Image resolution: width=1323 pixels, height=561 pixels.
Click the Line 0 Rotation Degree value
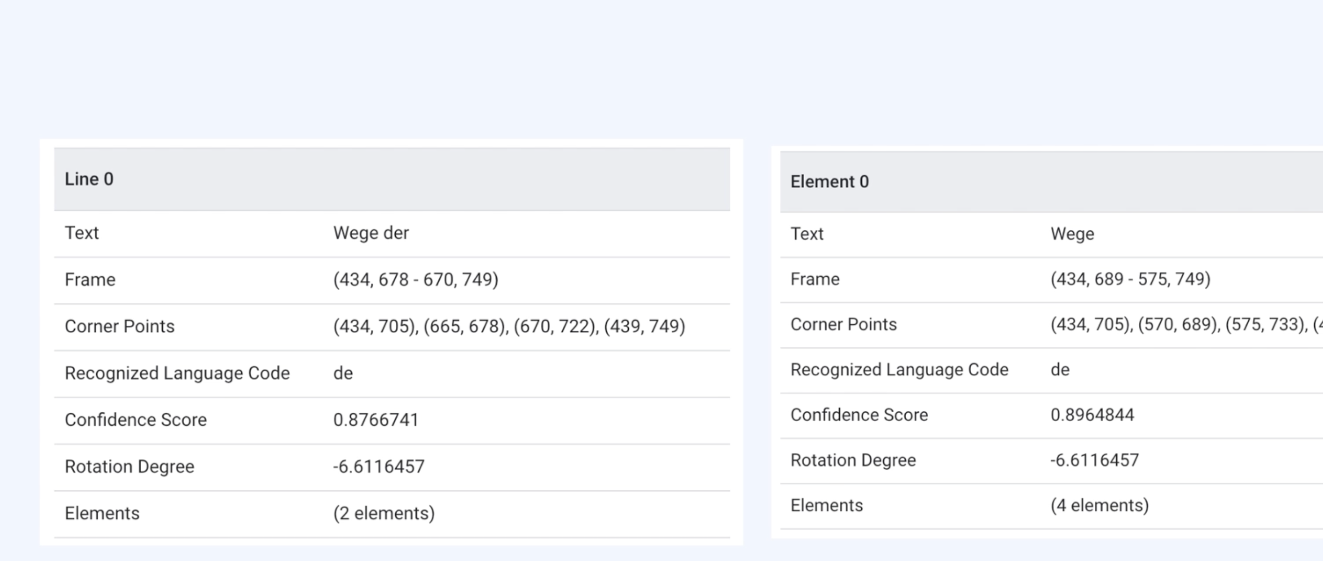(x=379, y=467)
